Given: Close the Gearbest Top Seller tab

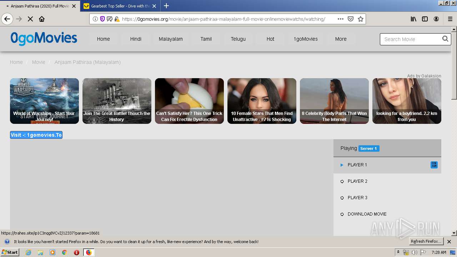Looking at the screenshot, I should [155, 6].
